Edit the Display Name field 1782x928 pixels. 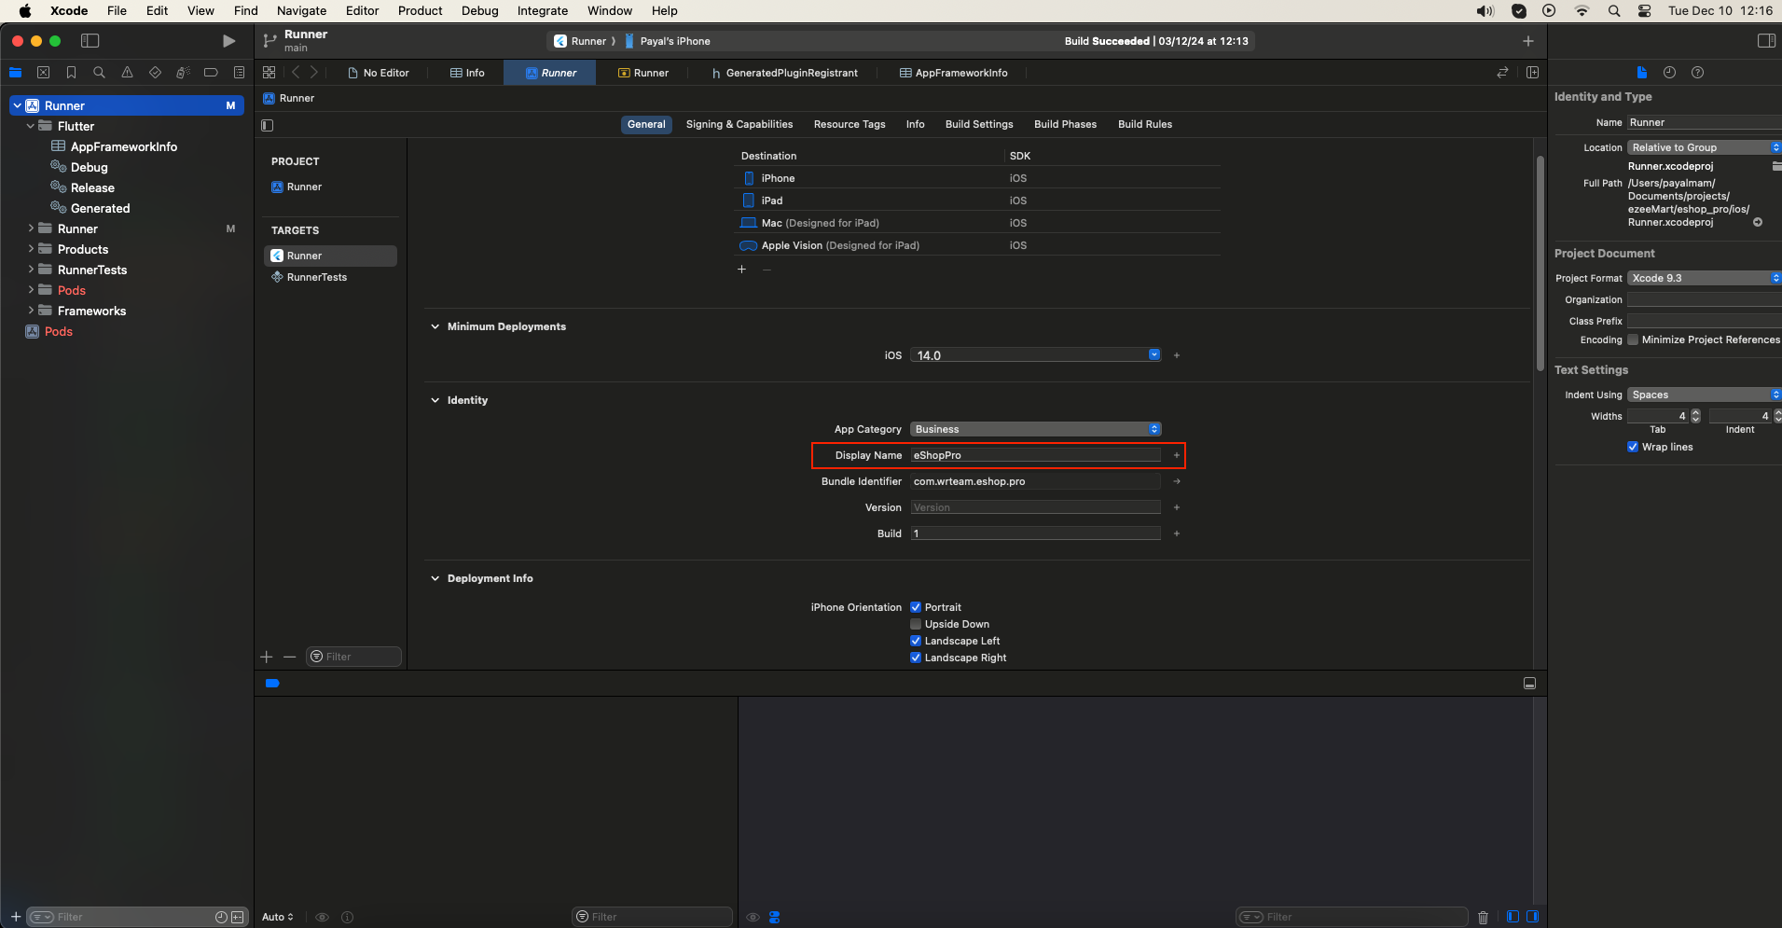(x=1035, y=455)
